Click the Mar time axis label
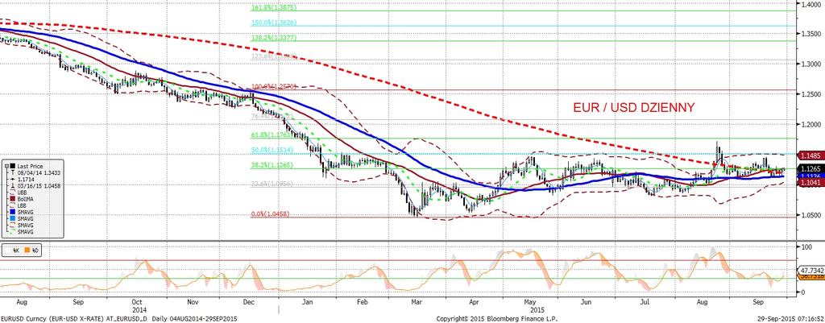Screen dimensions: 825x323 pos(417,303)
